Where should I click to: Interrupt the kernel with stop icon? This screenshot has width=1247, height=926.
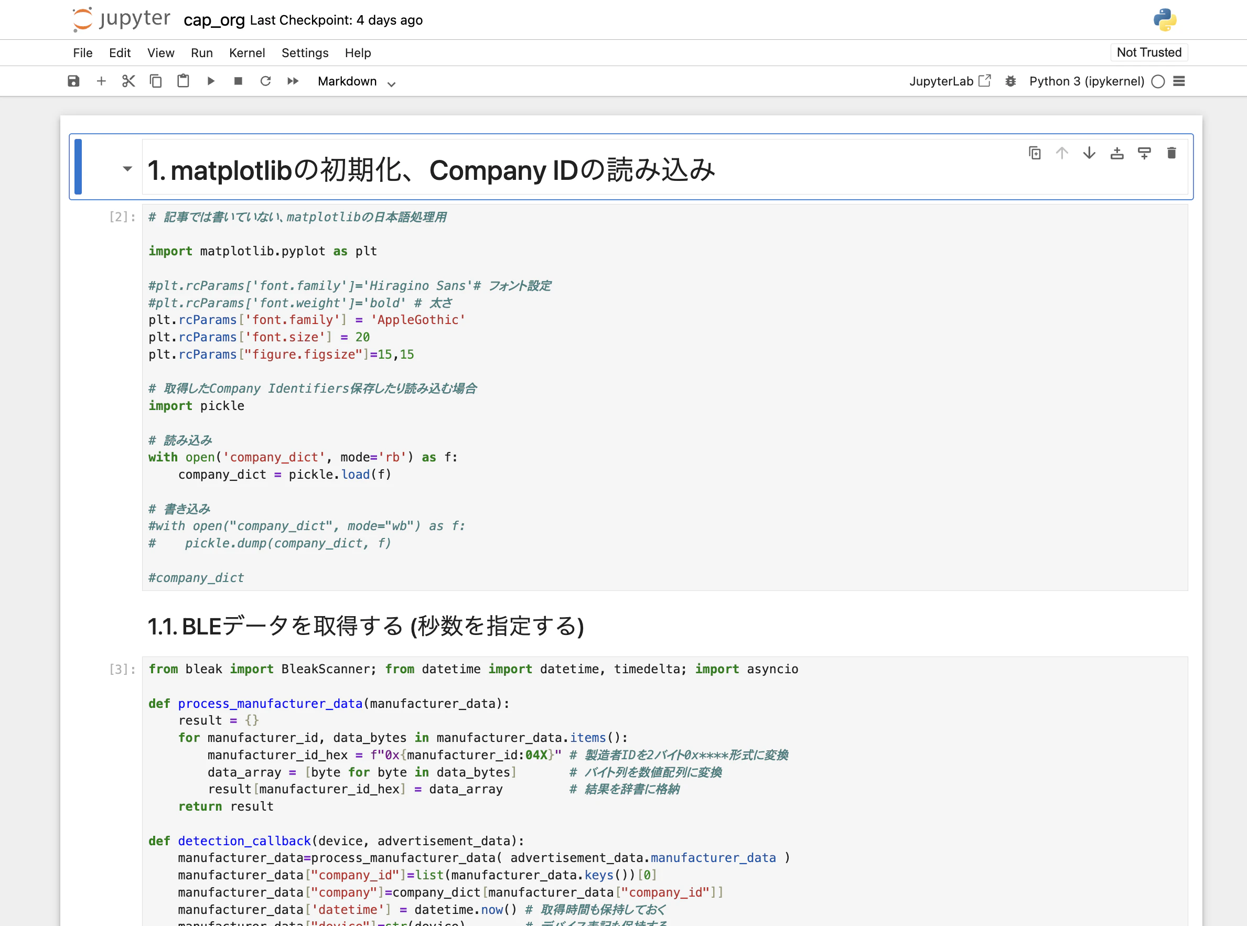(238, 81)
